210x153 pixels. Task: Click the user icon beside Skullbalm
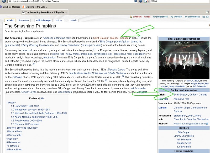click(131, 17)
